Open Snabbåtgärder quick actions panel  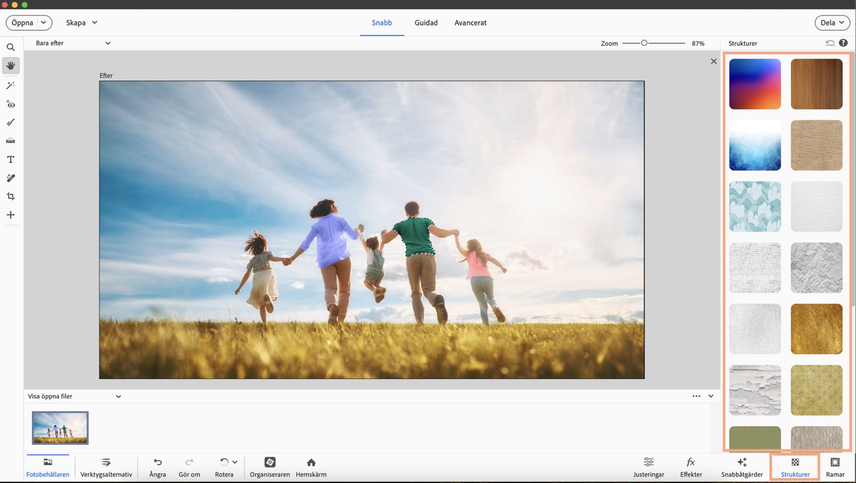point(742,467)
